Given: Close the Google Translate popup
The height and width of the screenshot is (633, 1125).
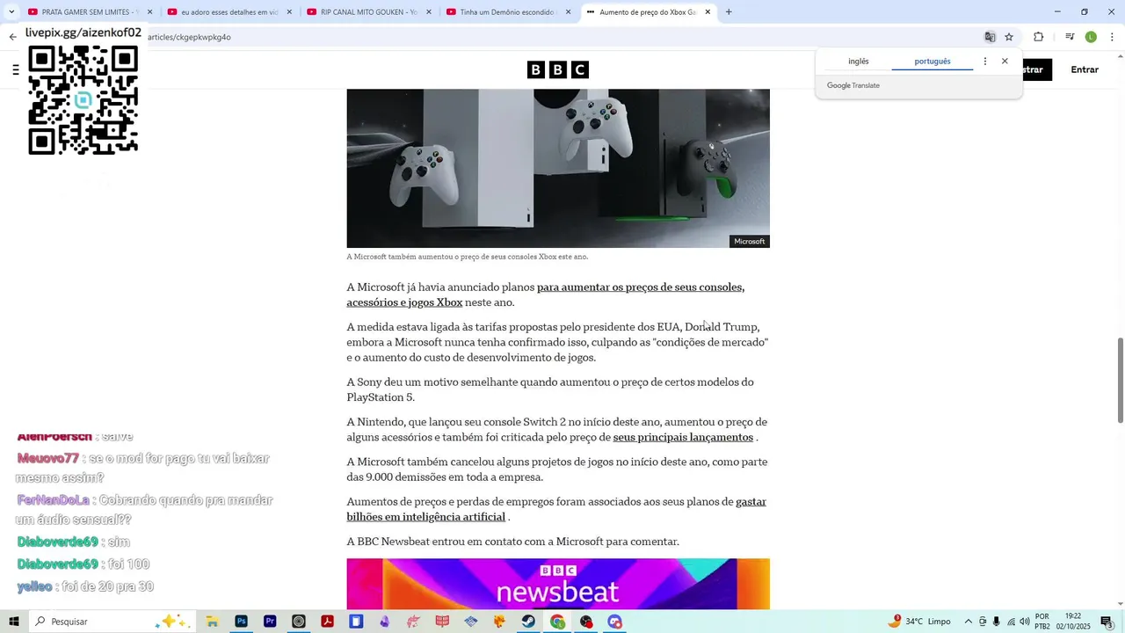Looking at the screenshot, I should [1005, 62].
